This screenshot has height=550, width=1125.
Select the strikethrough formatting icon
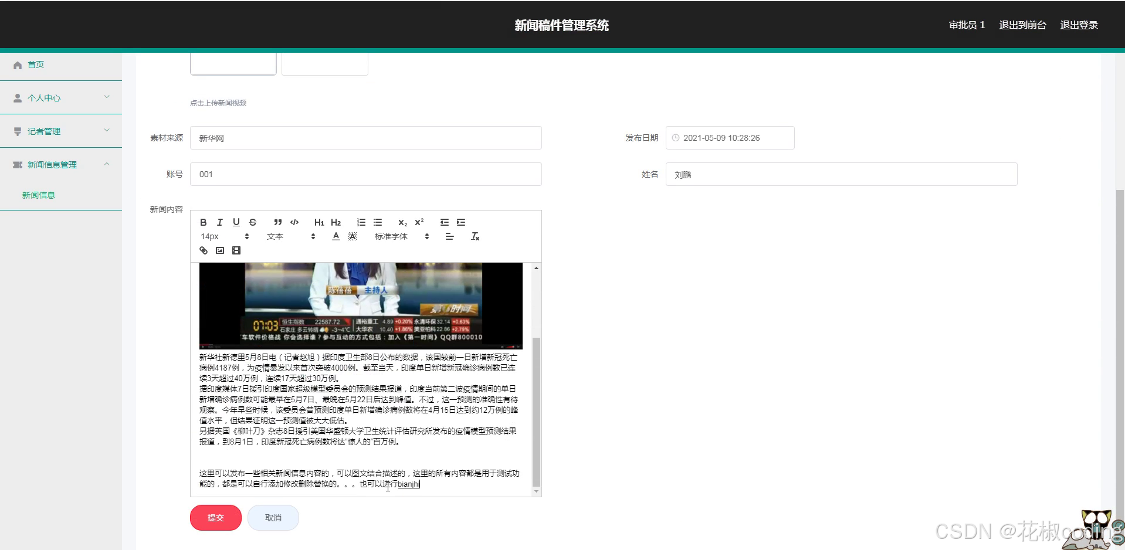pyautogui.click(x=253, y=222)
